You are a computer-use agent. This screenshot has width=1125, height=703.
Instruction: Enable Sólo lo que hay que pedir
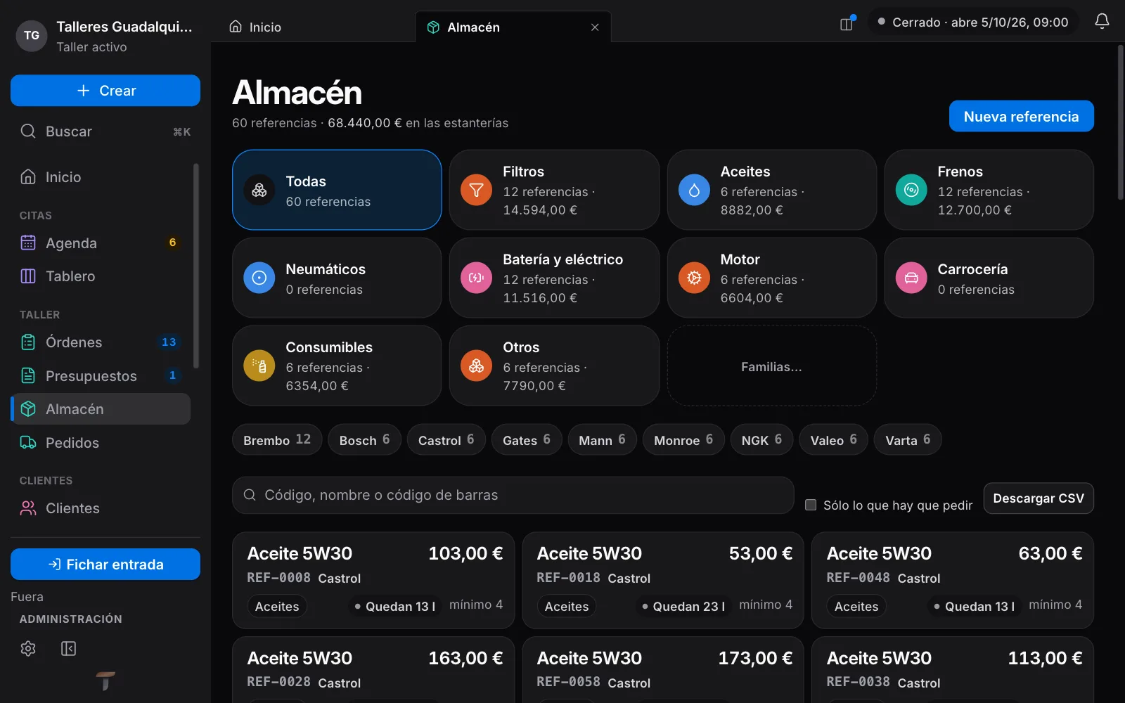811,505
